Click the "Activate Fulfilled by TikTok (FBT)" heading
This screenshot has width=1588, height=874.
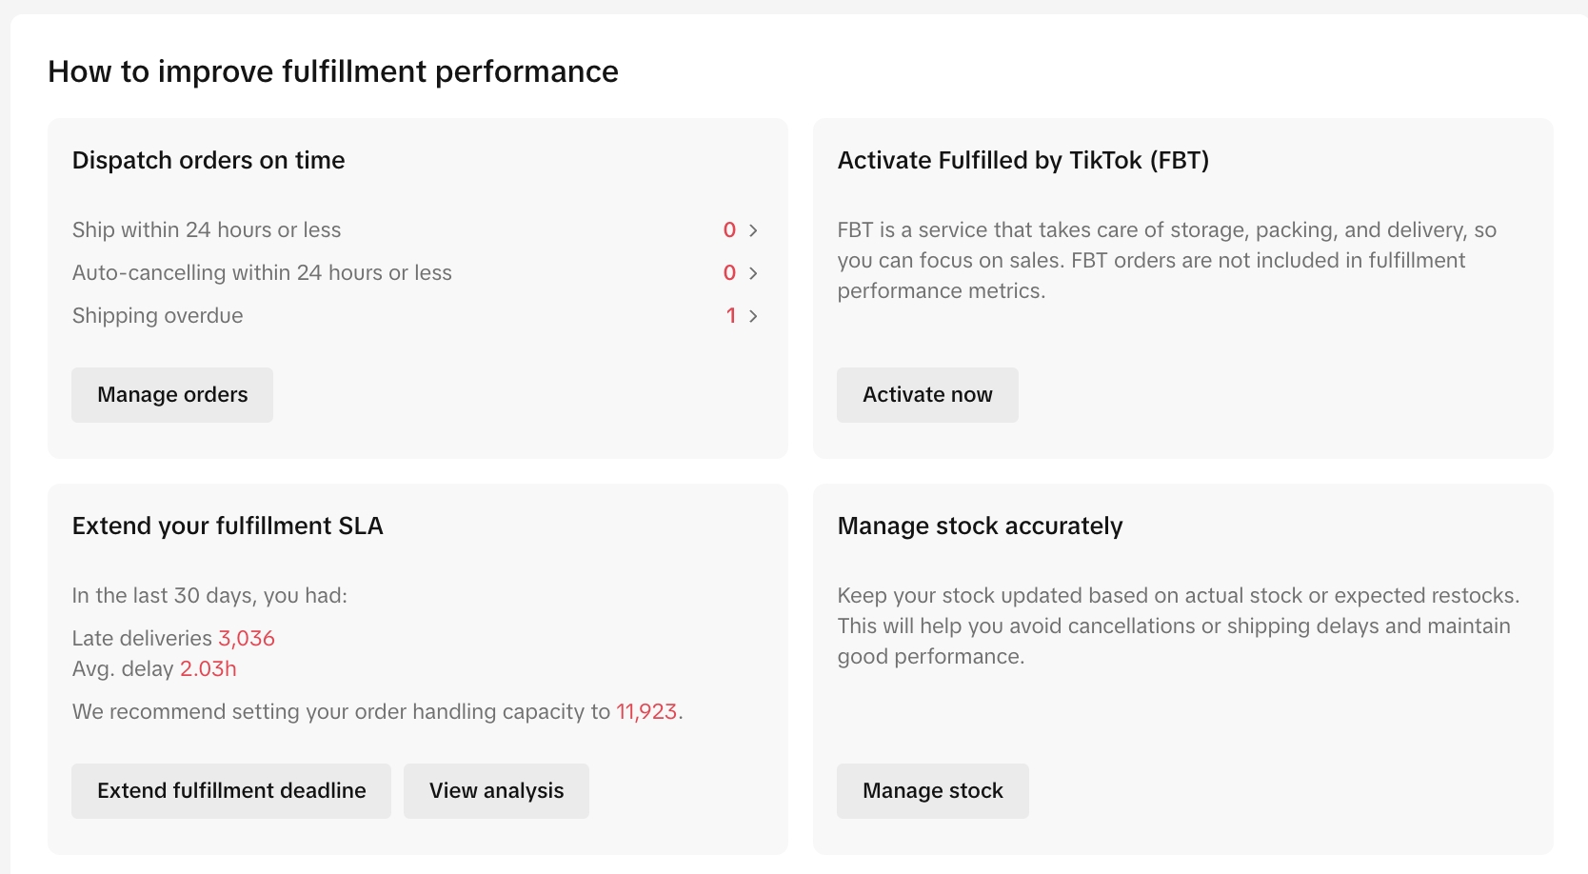pos(1023,161)
